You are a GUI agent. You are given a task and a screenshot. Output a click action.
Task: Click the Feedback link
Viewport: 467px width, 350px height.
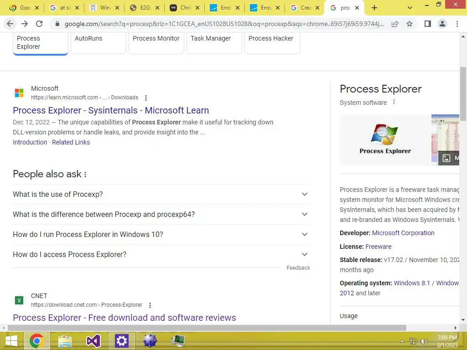point(298,268)
